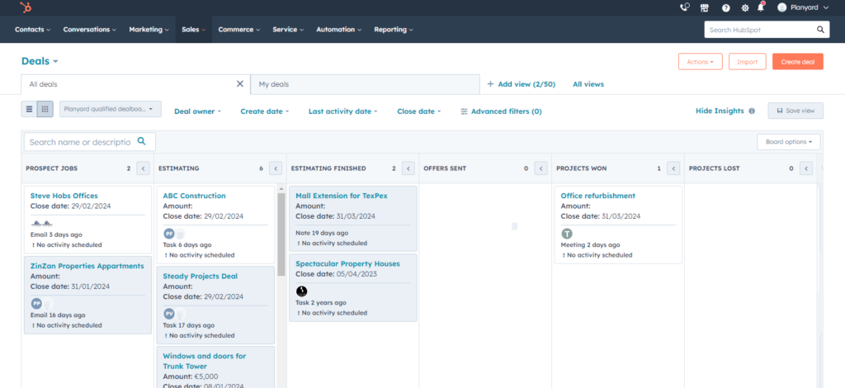
Task: Open the marketplace icon
Action: point(705,7)
